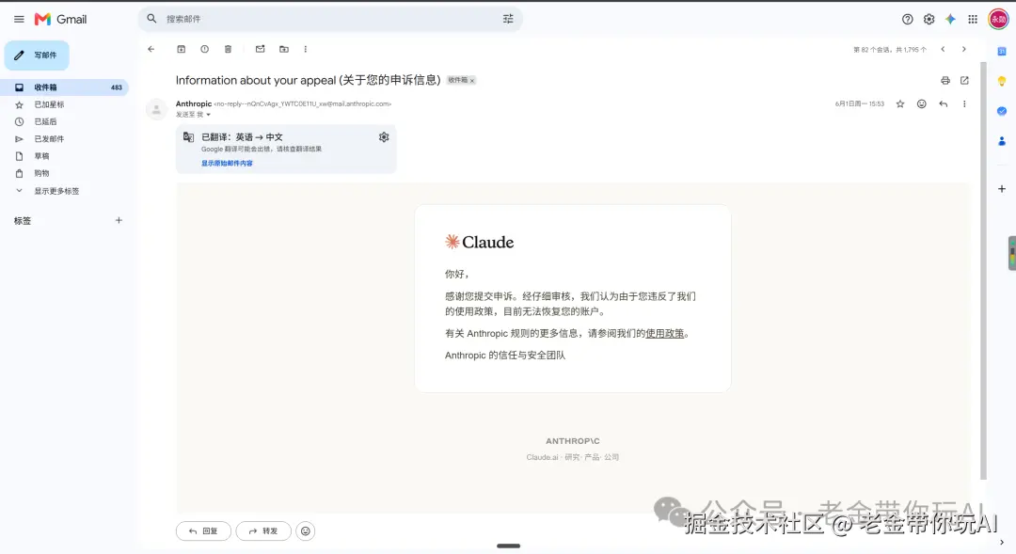The height and width of the screenshot is (554, 1016).
Task: Open the move-to folder icon
Action: (284, 49)
